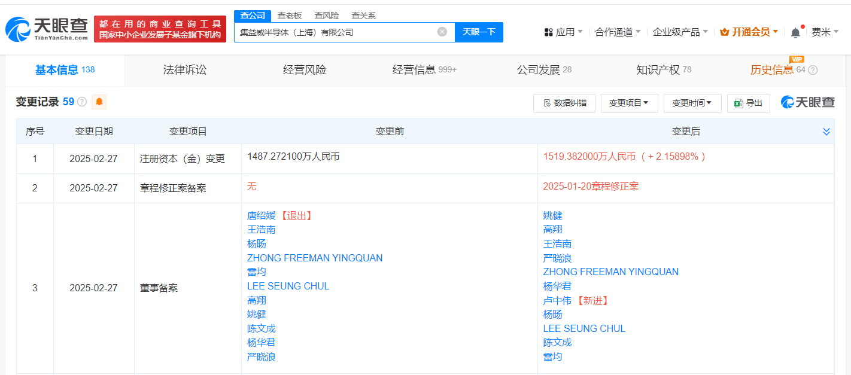Open the 知识产权 tab

click(664, 70)
